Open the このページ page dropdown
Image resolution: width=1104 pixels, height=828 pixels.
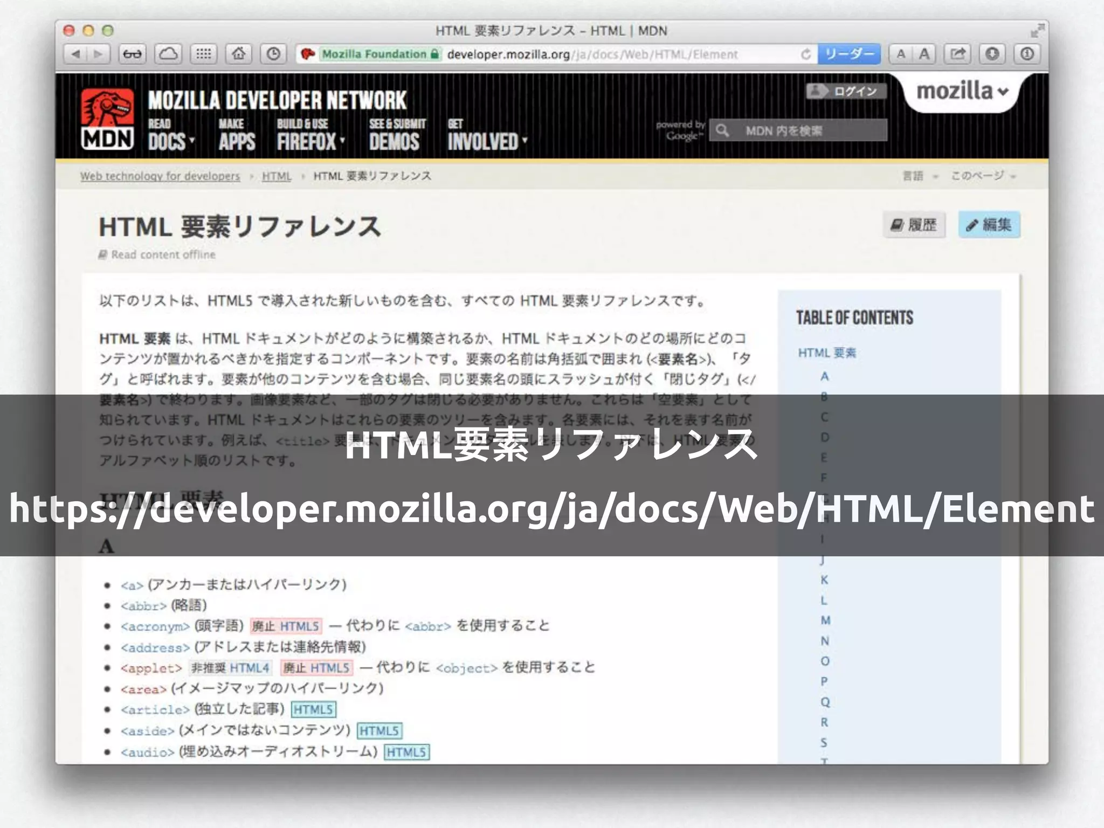[983, 176]
